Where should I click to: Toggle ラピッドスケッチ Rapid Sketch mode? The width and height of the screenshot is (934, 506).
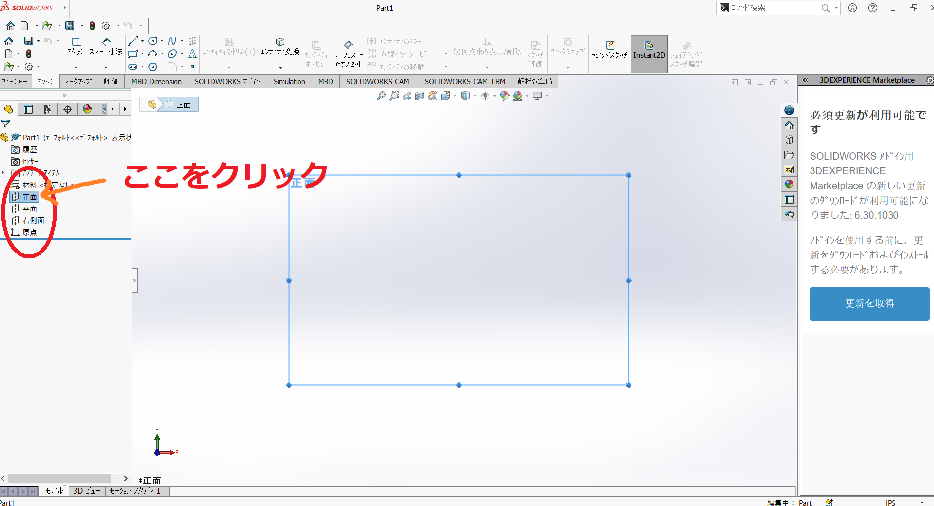609,50
